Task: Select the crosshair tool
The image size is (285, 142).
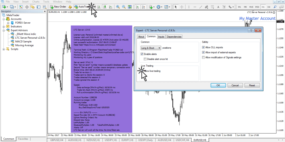Action: click(182, 7)
